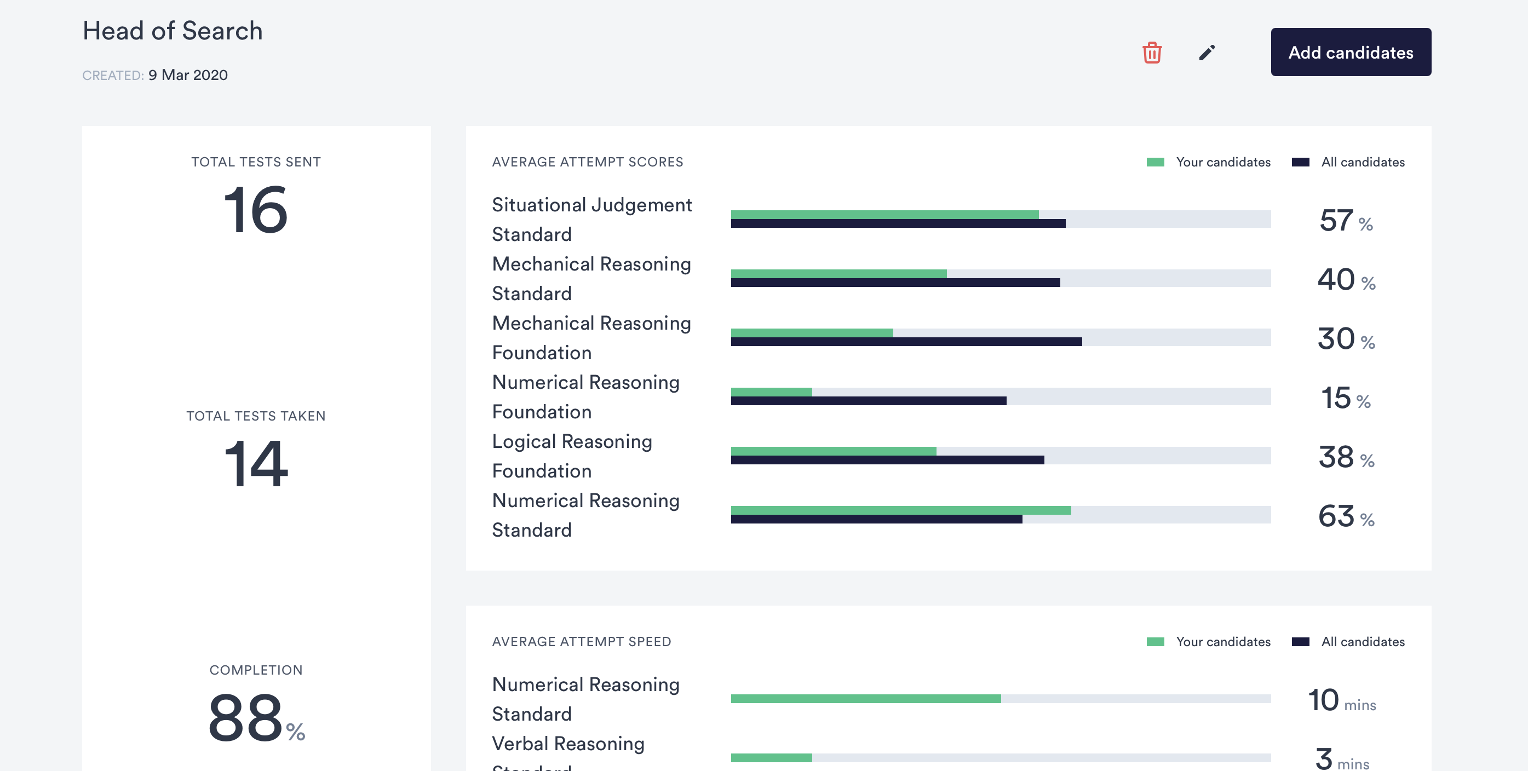Image resolution: width=1528 pixels, height=771 pixels.
Task: Click the pencil edit icon
Action: pyautogui.click(x=1207, y=53)
